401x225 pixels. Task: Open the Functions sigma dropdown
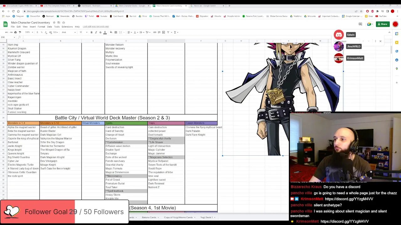pyautogui.click(x=176, y=32)
